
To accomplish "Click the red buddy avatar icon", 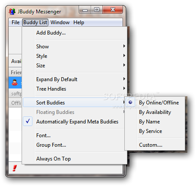I will point(15,82).
